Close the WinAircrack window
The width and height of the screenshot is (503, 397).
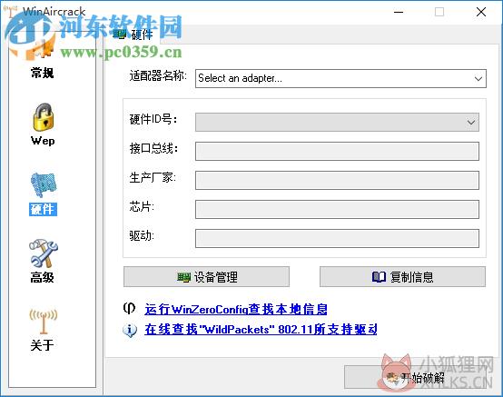pyautogui.click(x=481, y=12)
